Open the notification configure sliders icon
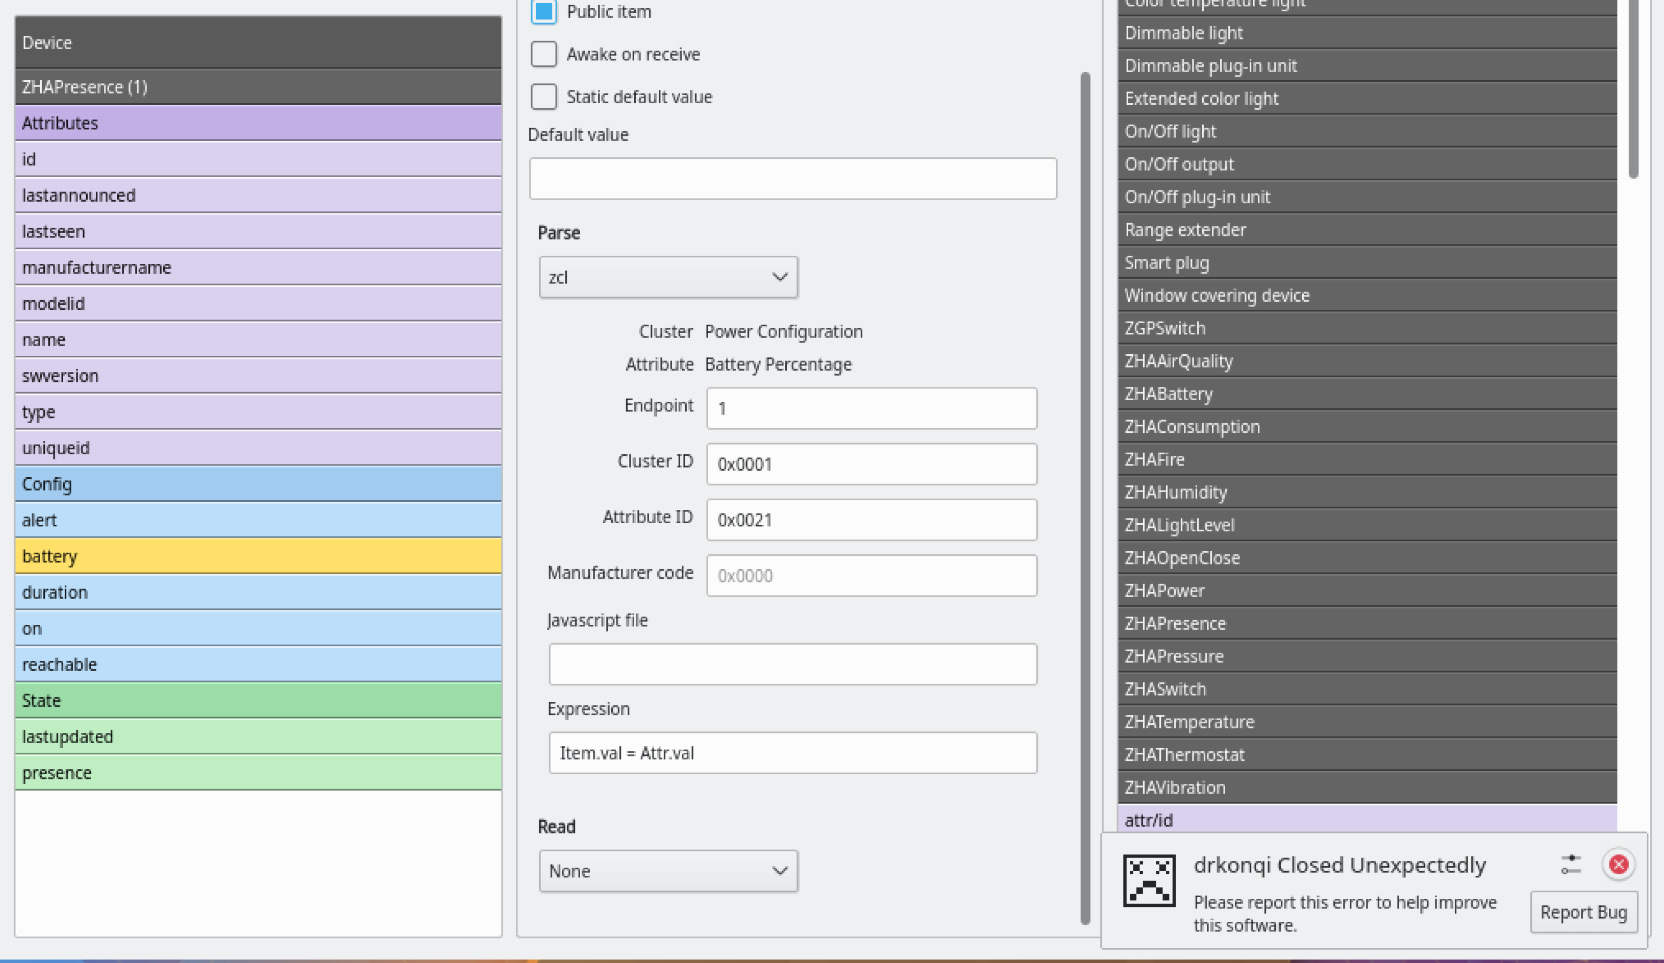This screenshot has width=1664, height=963. (1570, 864)
